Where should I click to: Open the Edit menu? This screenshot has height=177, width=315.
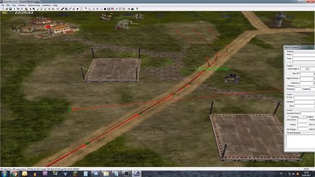point(8,5)
